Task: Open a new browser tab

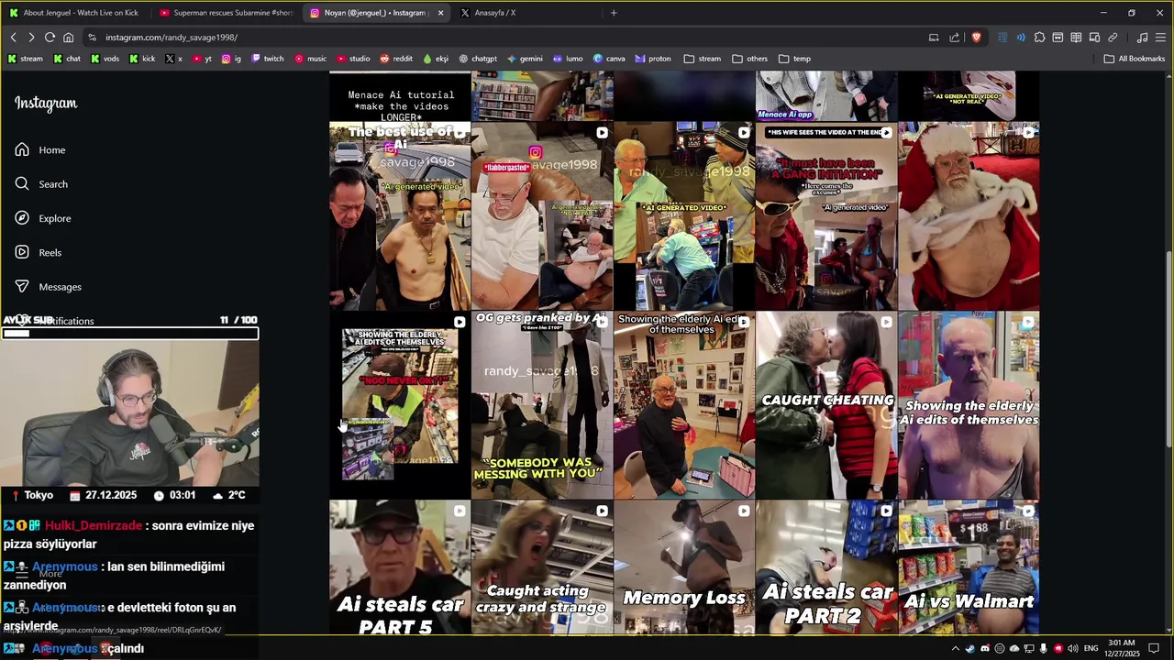Action: tap(614, 13)
